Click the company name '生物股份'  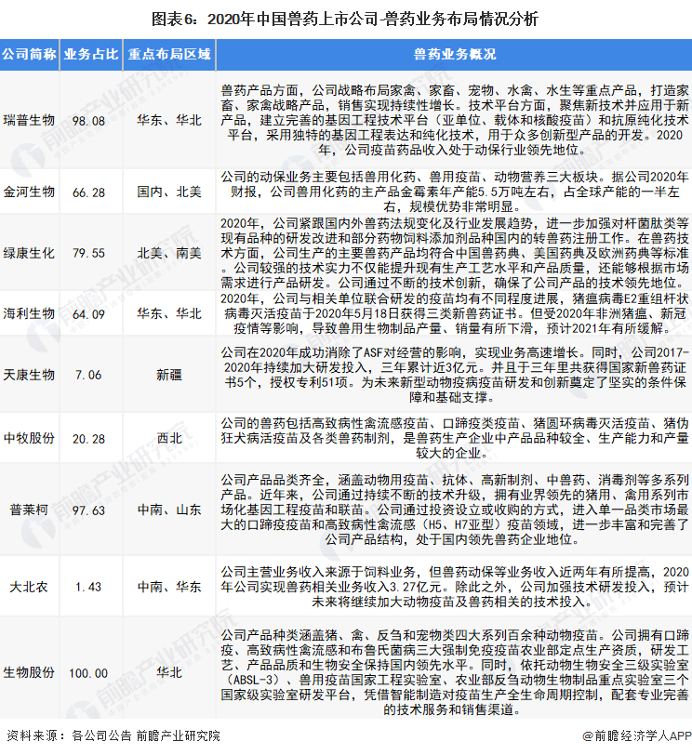(x=30, y=672)
